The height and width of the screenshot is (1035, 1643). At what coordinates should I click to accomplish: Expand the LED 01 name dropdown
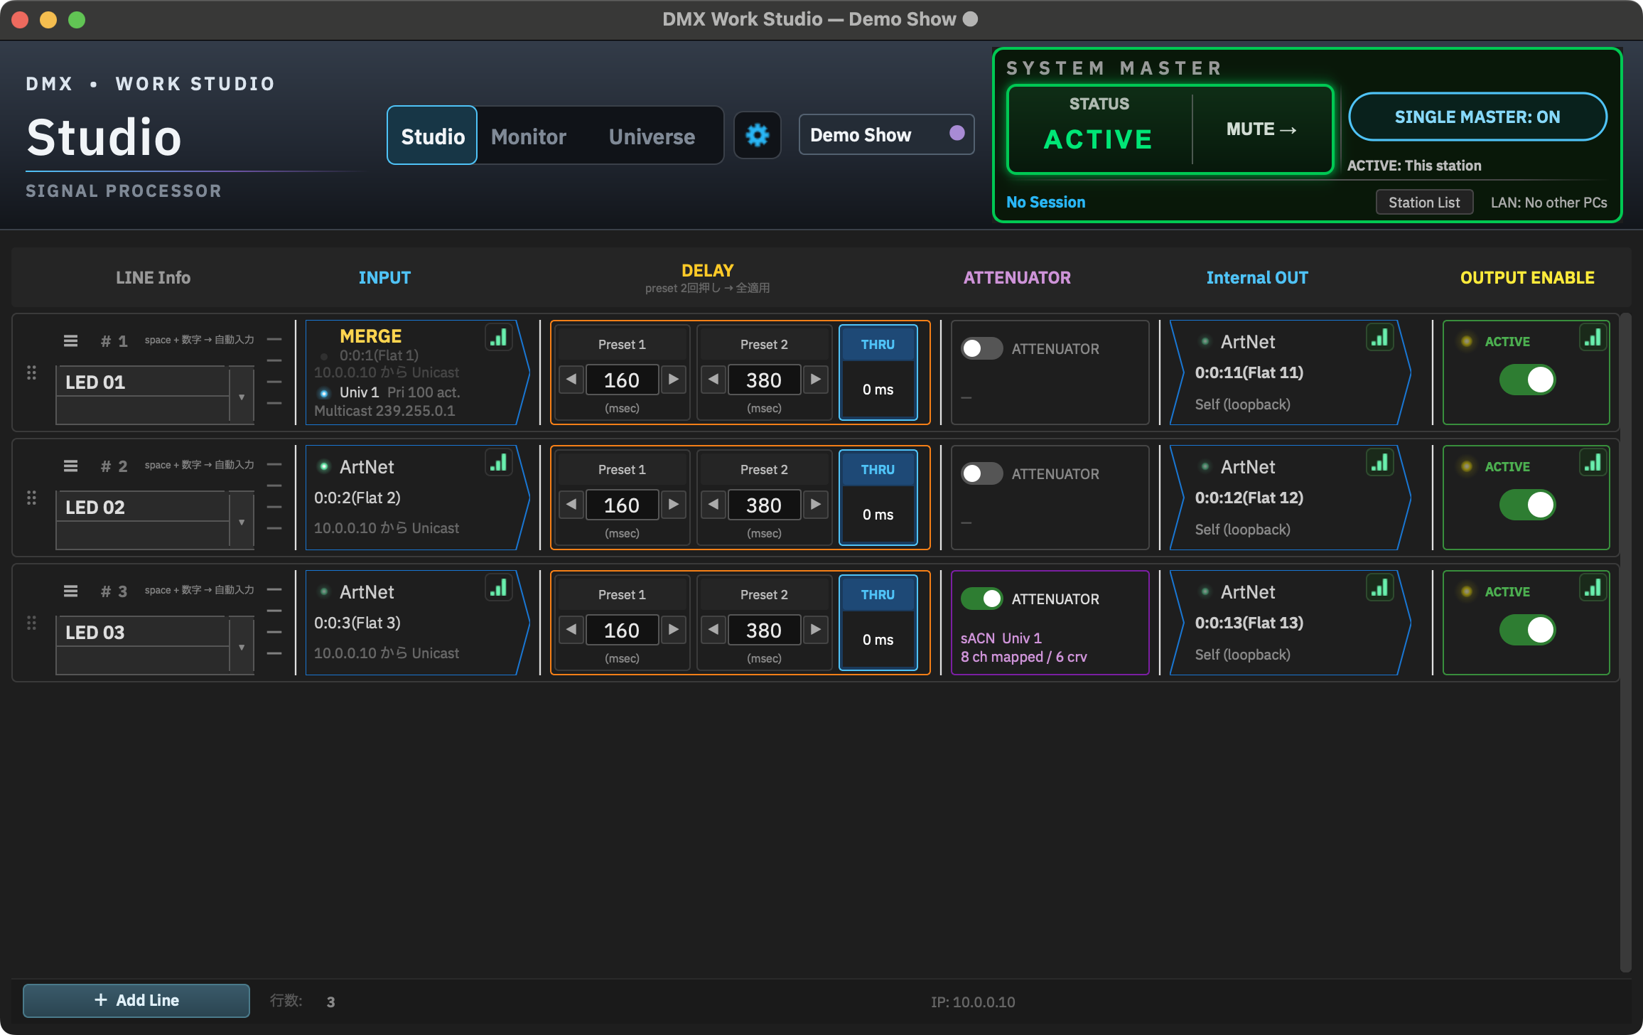click(x=242, y=396)
